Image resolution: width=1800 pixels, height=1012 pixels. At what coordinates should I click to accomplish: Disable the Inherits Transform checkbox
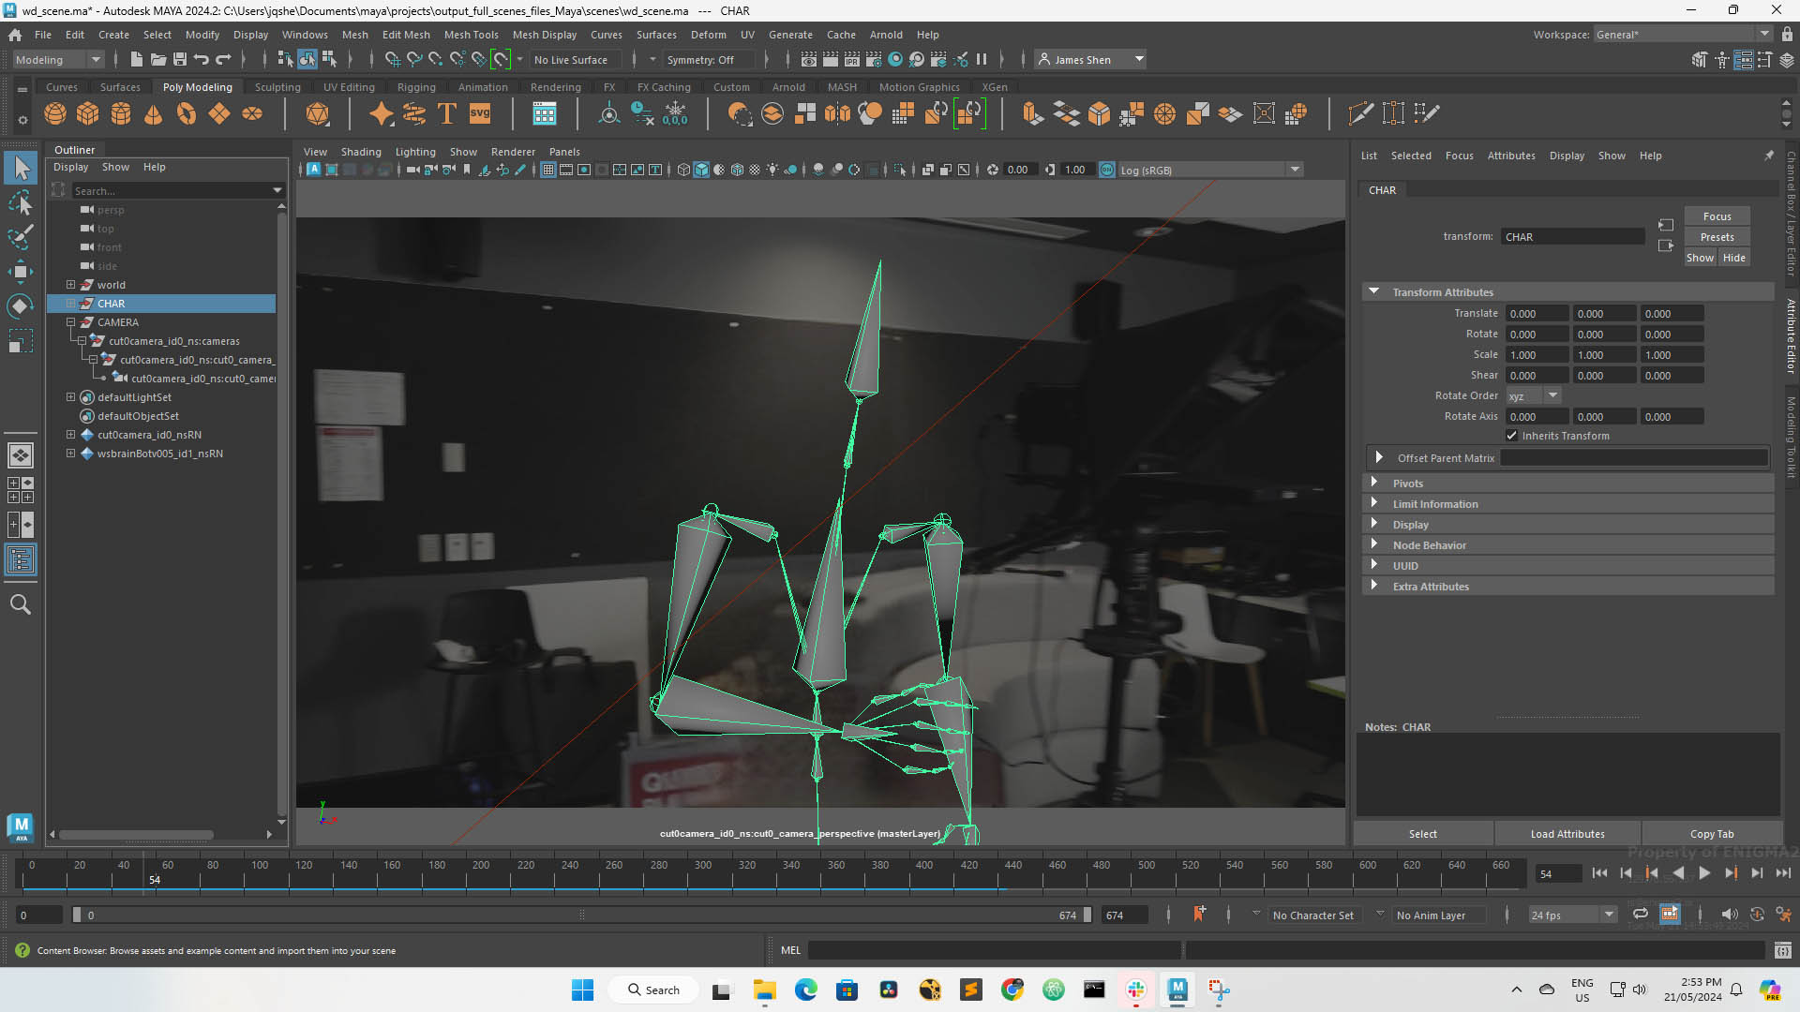coord(1511,436)
